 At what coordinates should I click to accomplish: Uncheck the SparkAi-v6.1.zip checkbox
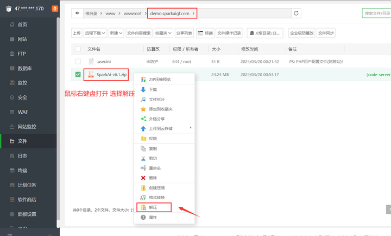(78, 74)
